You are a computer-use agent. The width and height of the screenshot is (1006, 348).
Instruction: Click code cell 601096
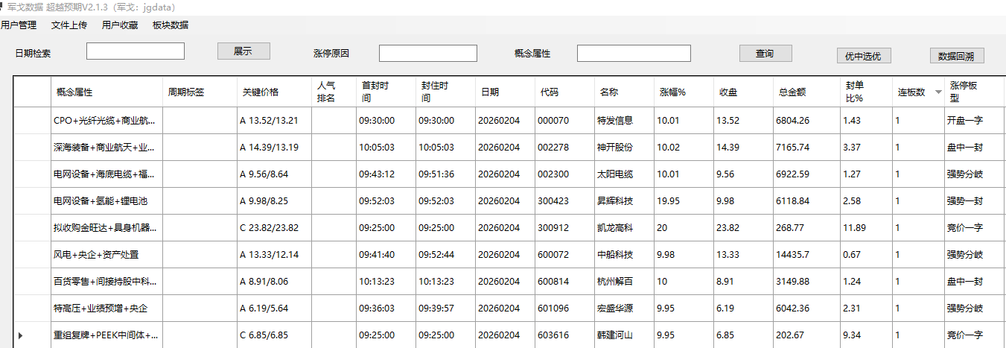(564, 309)
